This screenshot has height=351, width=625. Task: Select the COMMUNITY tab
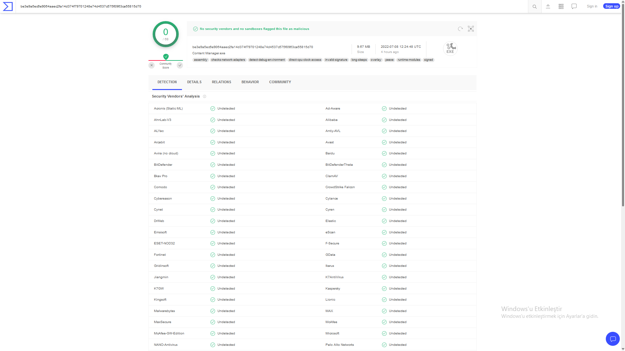tap(280, 82)
